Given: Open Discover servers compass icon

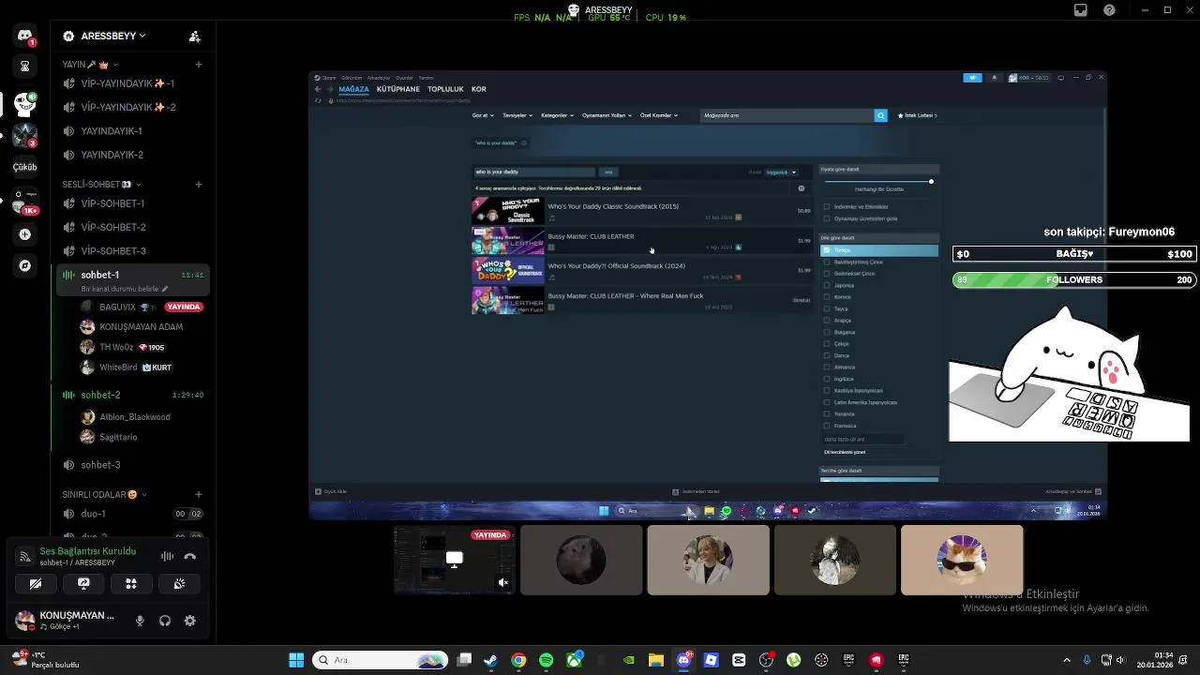Looking at the screenshot, I should click(24, 265).
